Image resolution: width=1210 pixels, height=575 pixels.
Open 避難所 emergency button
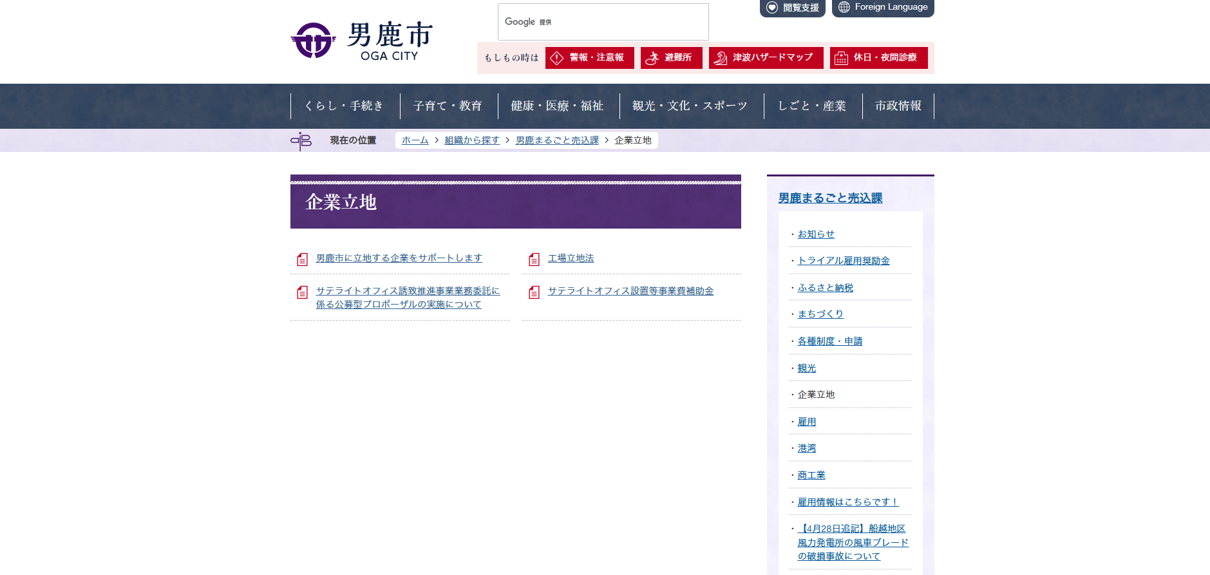click(672, 58)
